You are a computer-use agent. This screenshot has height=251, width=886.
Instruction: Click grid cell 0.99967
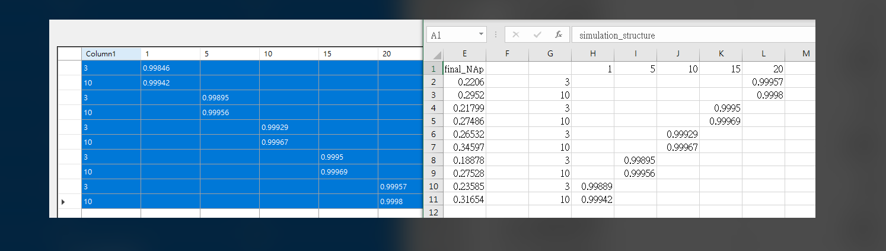tap(289, 142)
